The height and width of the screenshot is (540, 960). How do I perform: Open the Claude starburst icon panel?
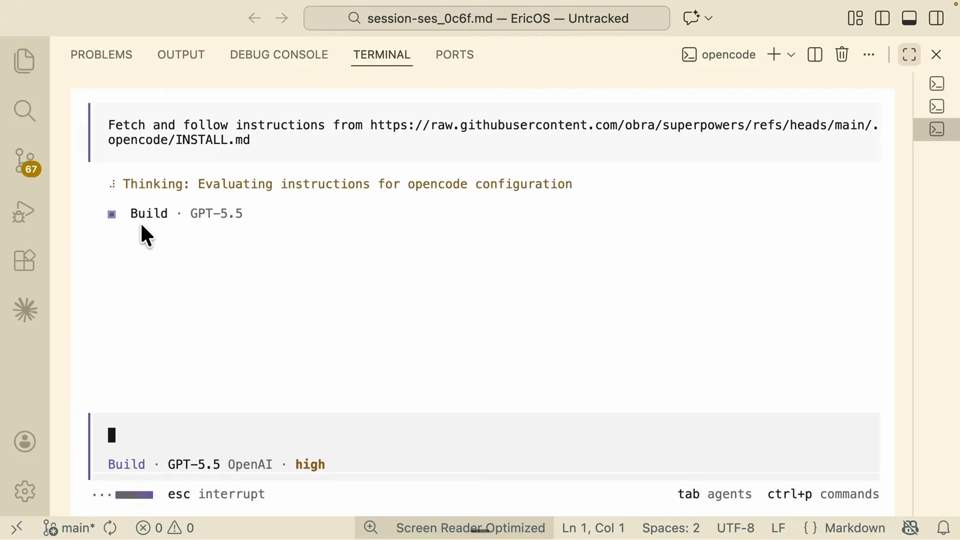pyautogui.click(x=25, y=310)
